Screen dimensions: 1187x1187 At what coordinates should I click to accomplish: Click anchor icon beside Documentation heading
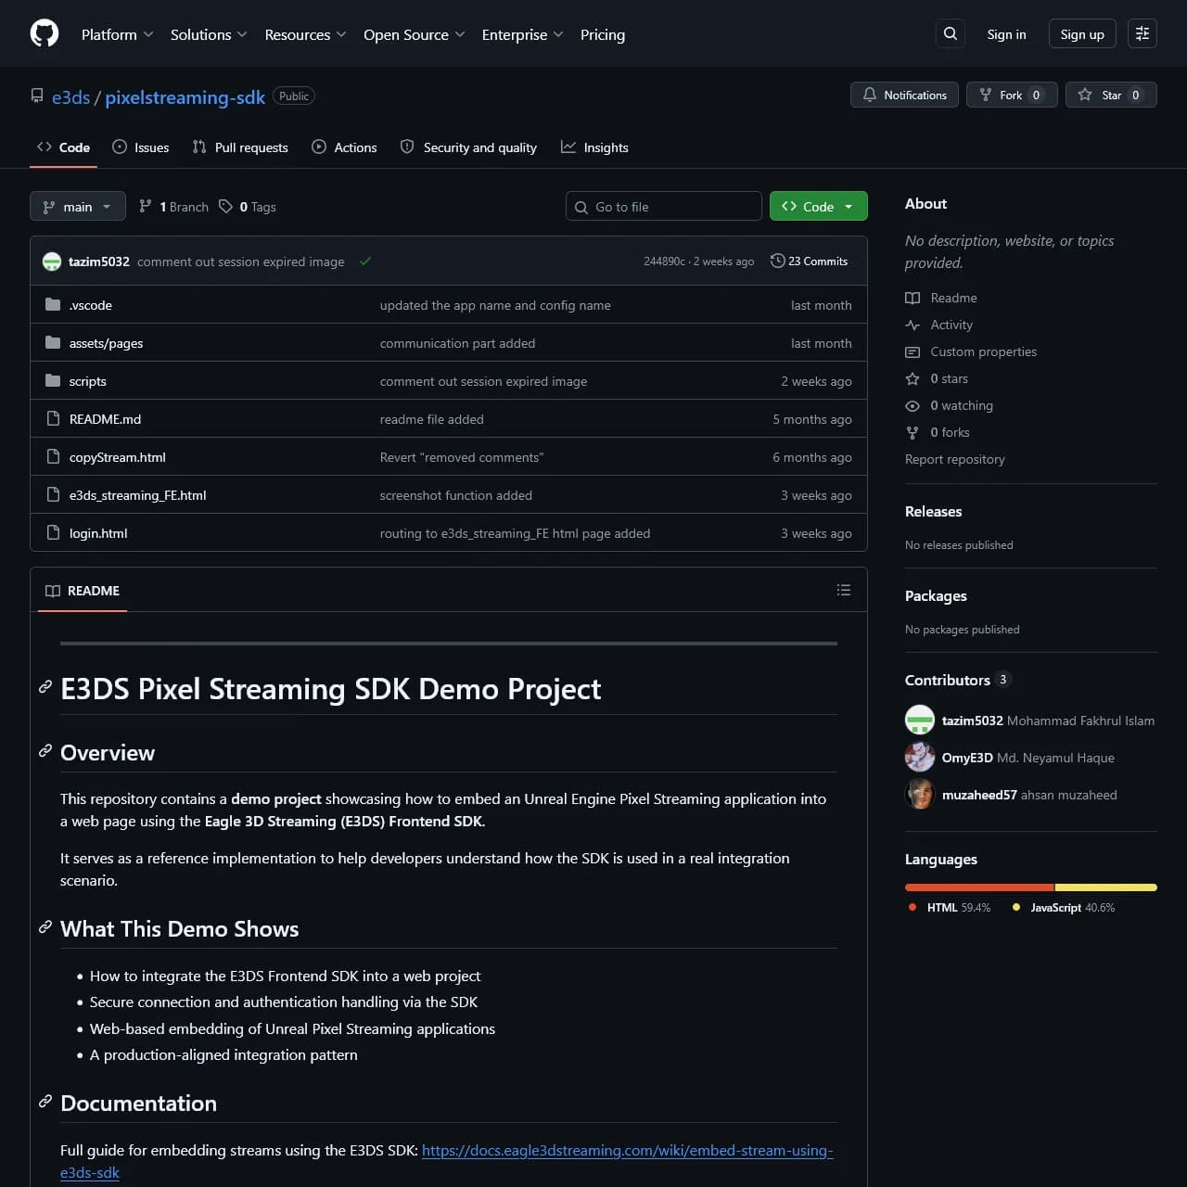pos(45,1102)
